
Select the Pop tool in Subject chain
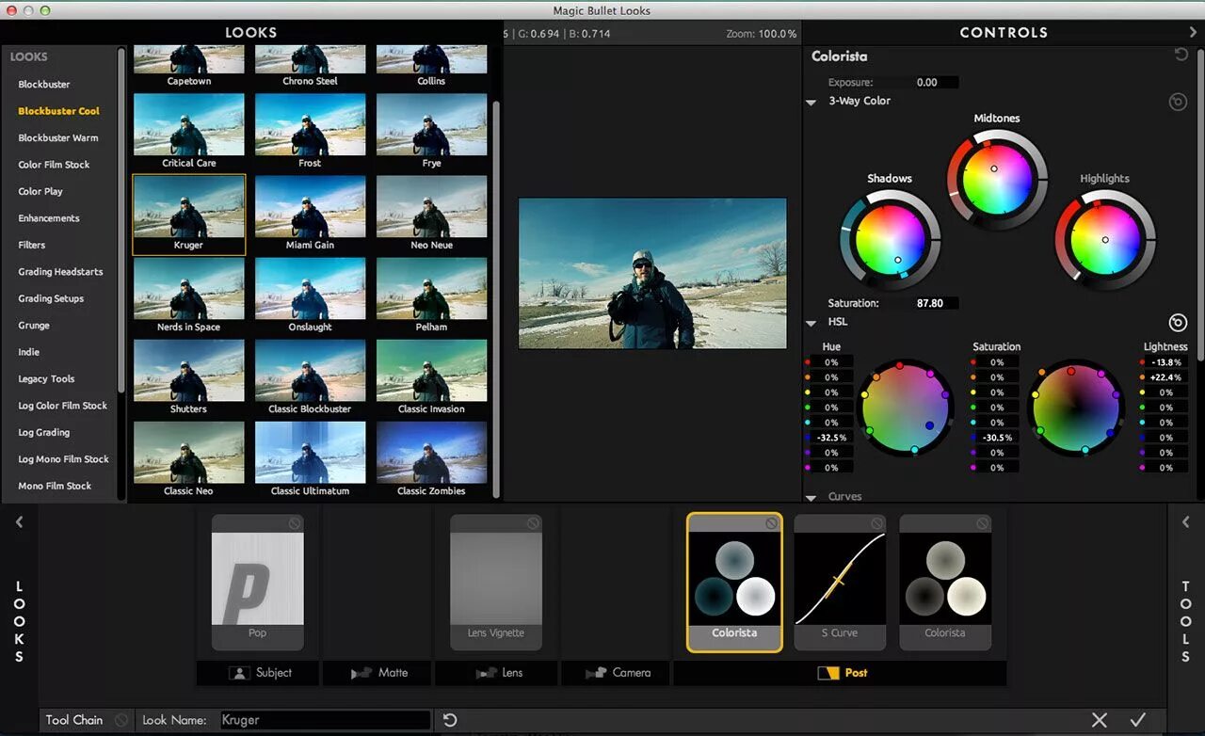coord(257,582)
